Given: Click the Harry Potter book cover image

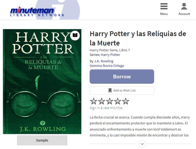Looking at the screenshot, I should (42, 82).
